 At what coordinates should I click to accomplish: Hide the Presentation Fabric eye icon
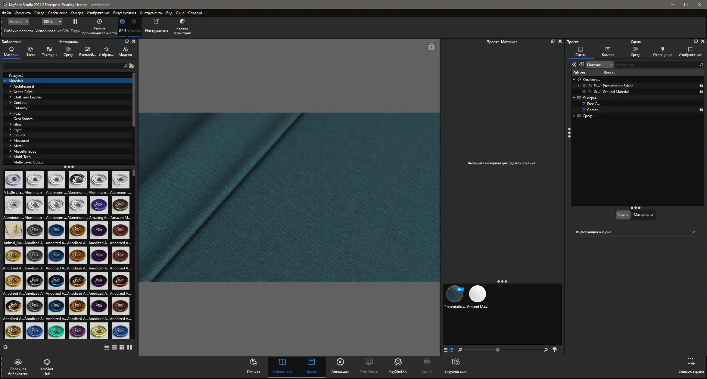[x=584, y=86]
